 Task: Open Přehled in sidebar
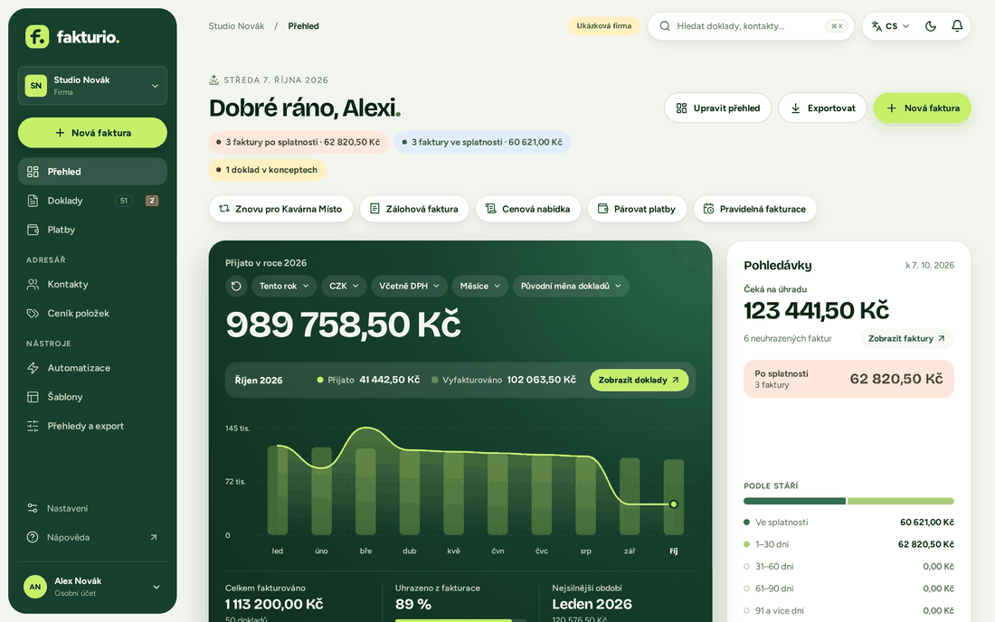[92, 172]
